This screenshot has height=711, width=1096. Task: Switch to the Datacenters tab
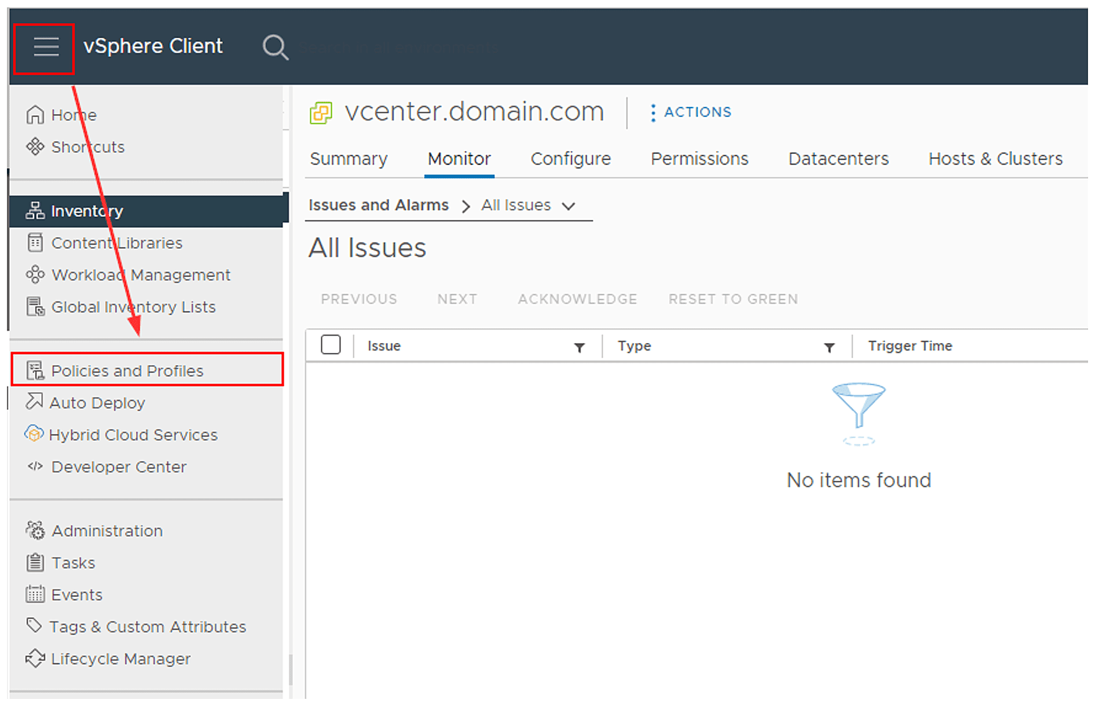point(838,159)
